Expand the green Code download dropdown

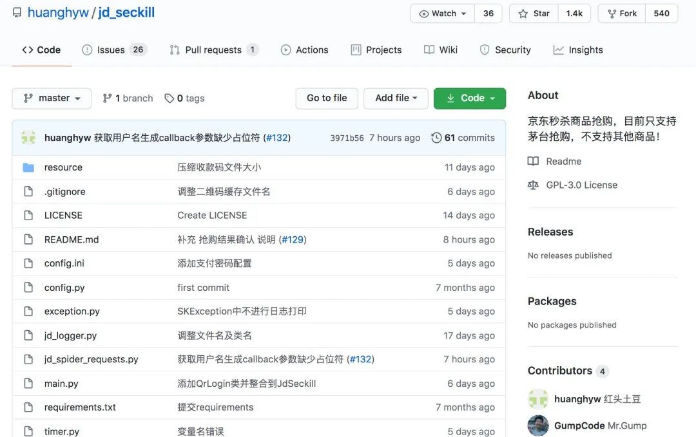pos(470,98)
